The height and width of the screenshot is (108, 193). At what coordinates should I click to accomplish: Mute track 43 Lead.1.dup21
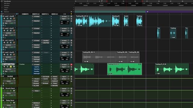coord(14,31)
